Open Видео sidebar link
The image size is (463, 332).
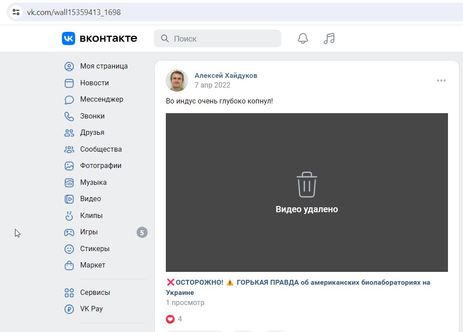tap(91, 198)
